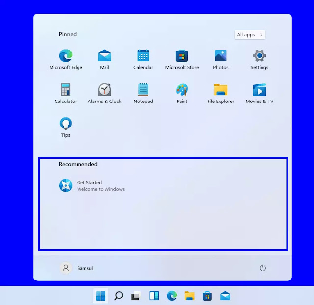The image size is (314, 305).
Task: Launch the Photos app
Action: pyautogui.click(x=221, y=59)
